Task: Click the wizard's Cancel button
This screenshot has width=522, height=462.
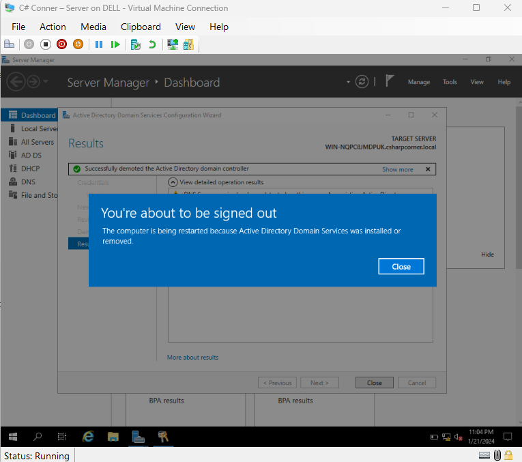Action: point(417,382)
